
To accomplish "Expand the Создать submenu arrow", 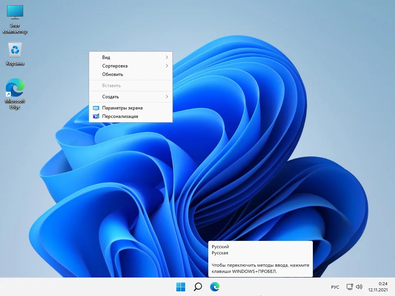I will pyautogui.click(x=167, y=97).
